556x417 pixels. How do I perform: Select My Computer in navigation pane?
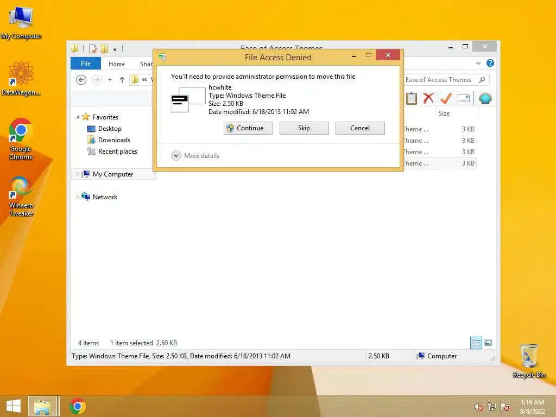113,174
